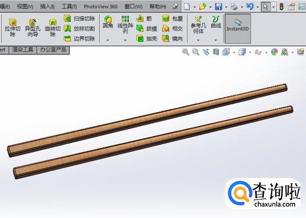Apply scene icon in view toolbar
The image size is (306, 218).
(x=284, y=52)
